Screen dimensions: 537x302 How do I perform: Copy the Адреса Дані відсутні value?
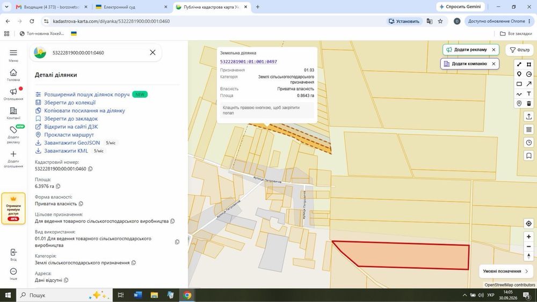click(66, 280)
